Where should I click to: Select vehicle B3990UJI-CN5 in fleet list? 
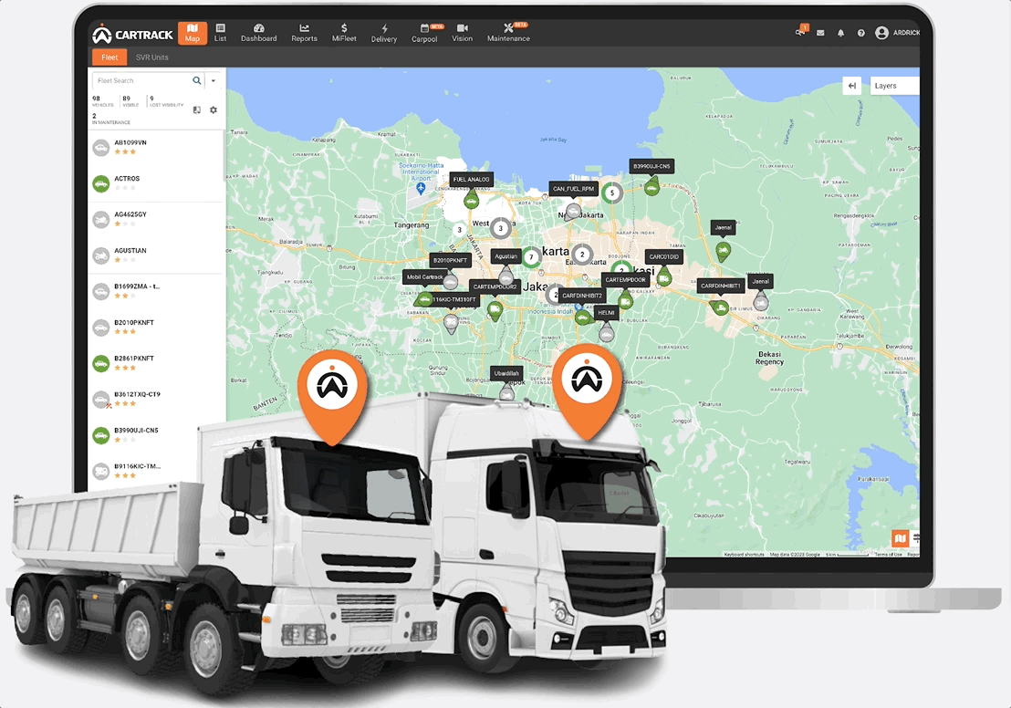(157, 436)
